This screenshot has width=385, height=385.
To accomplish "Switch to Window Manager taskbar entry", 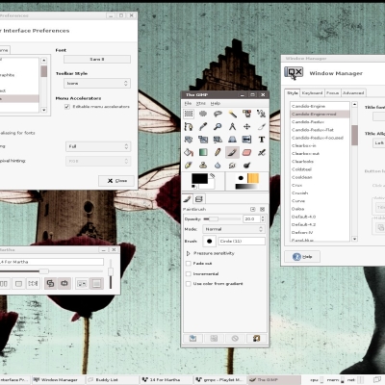I will [59, 380].
